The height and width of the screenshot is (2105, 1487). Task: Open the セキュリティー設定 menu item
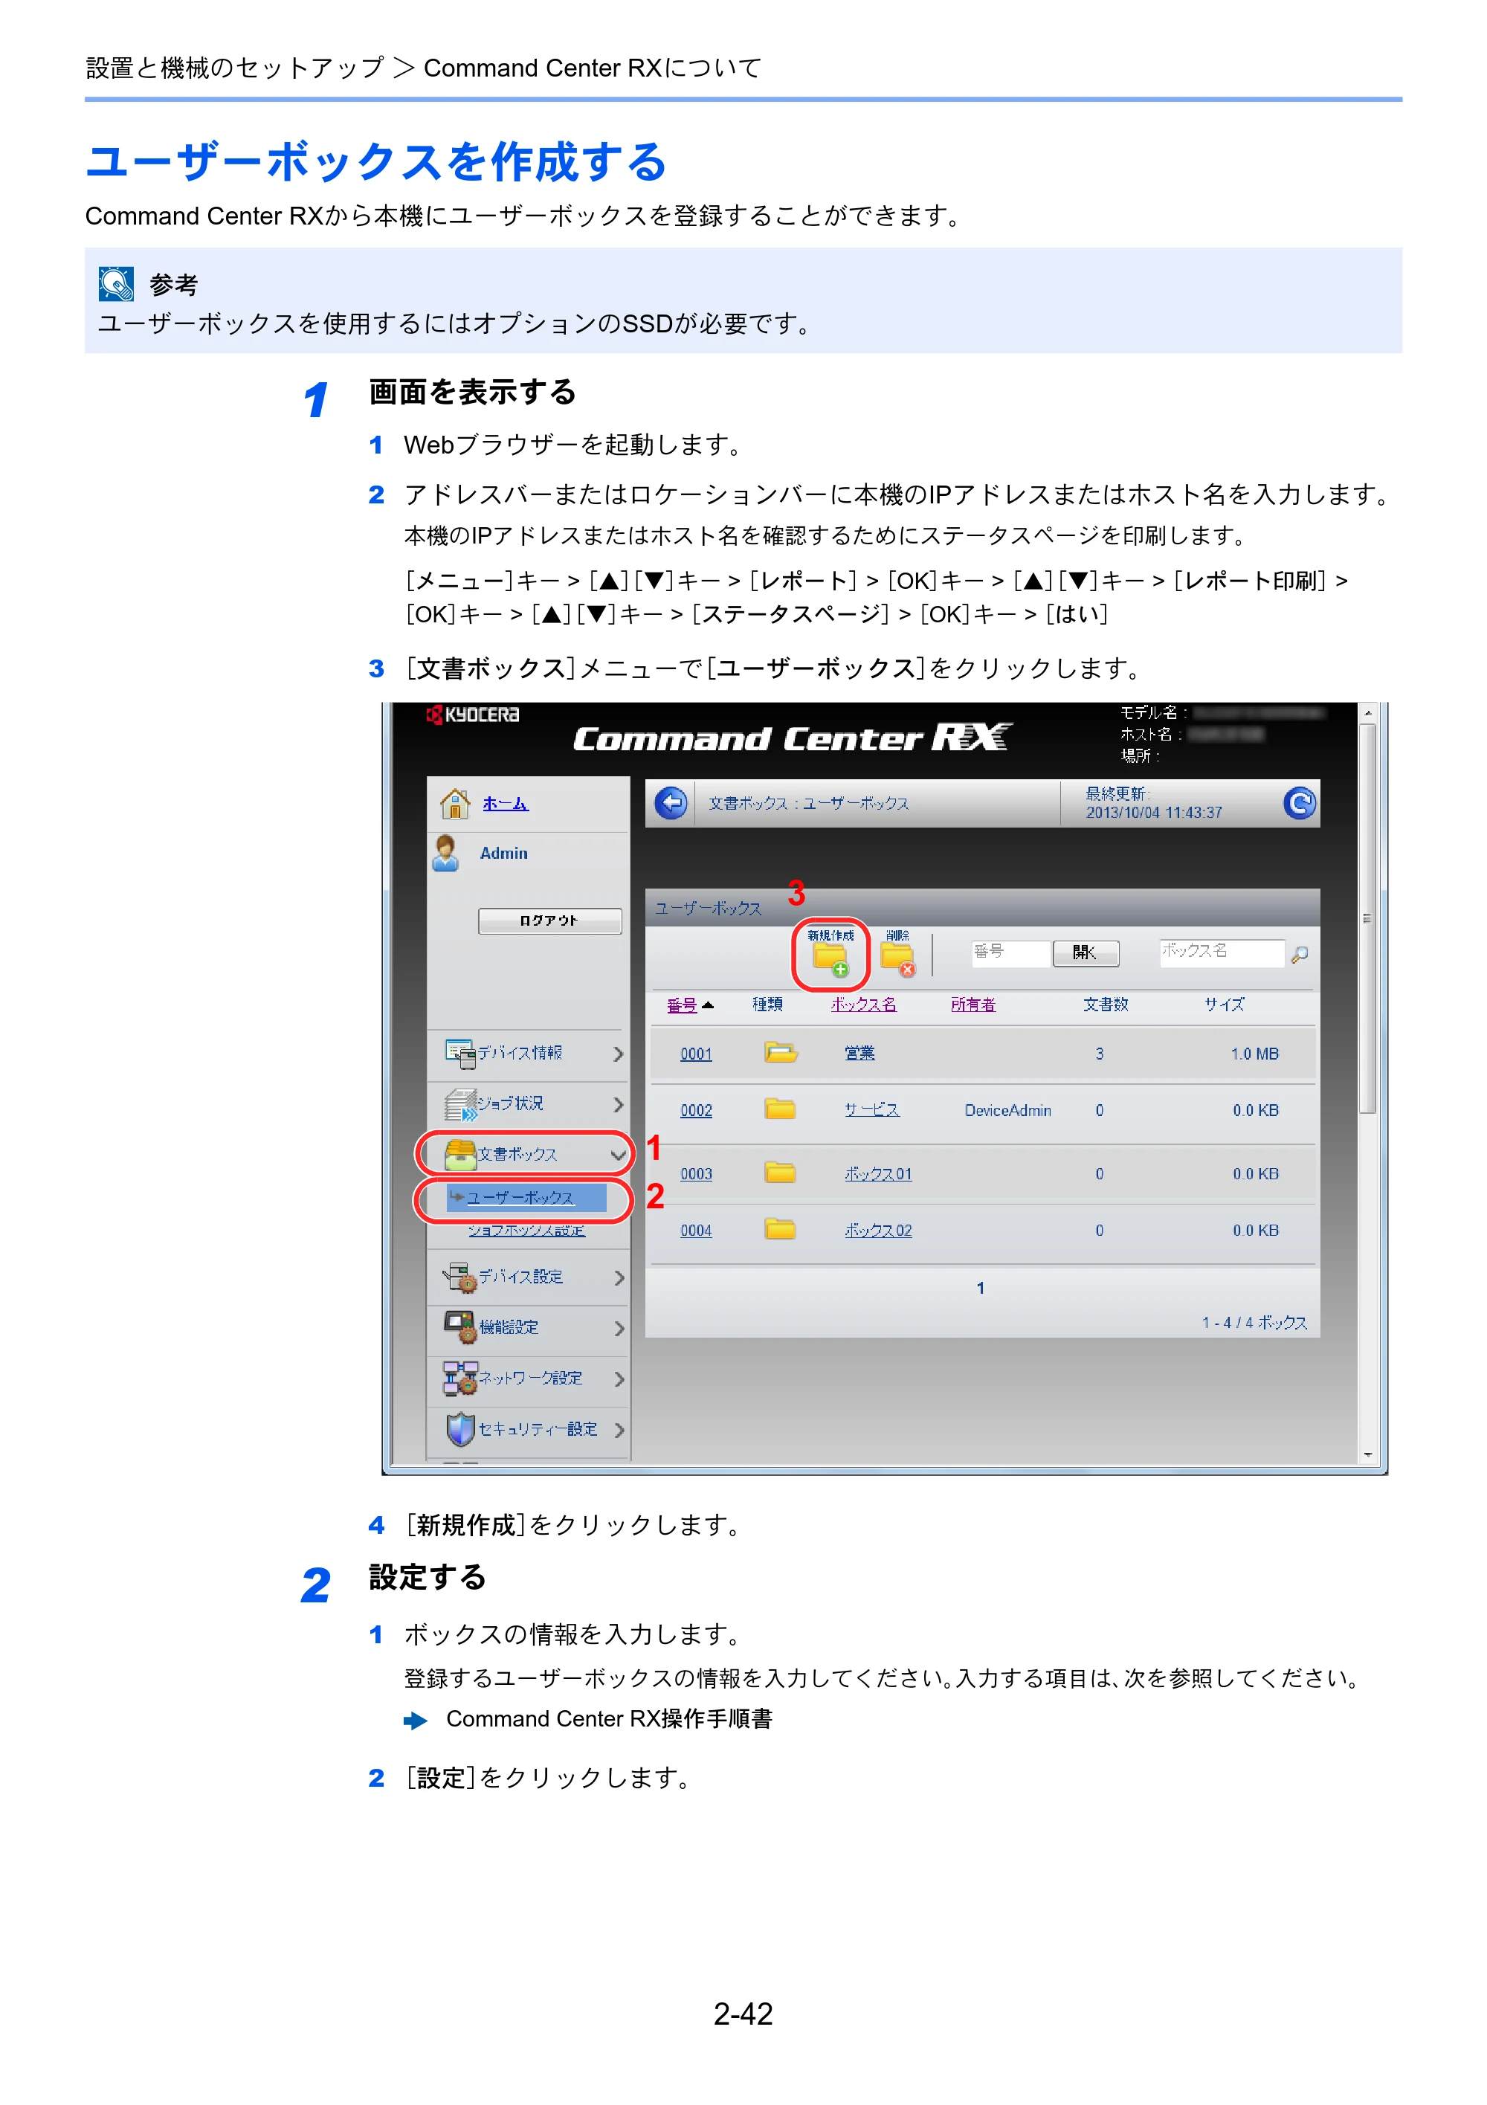538,1429
